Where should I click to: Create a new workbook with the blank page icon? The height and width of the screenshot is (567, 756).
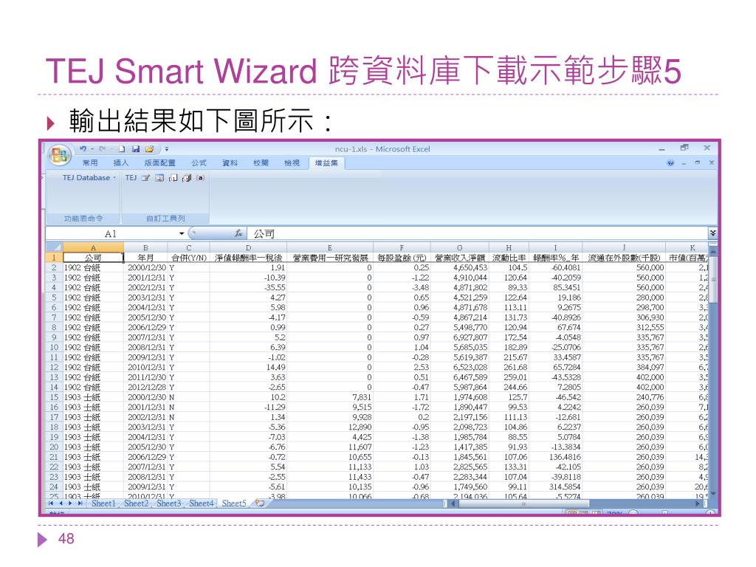tap(122, 149)
